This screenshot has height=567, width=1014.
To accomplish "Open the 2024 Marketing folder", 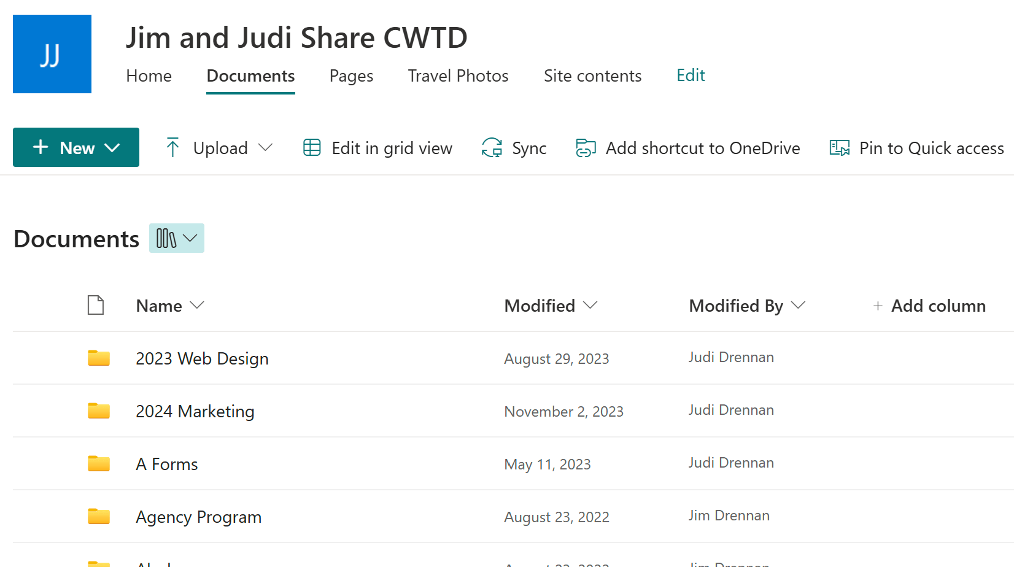I will (195, 411).
